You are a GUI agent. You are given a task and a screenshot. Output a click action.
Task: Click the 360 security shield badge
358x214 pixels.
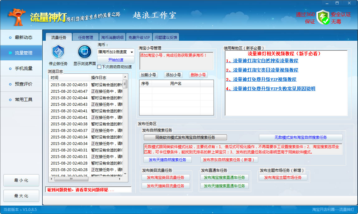coord(323,17)
